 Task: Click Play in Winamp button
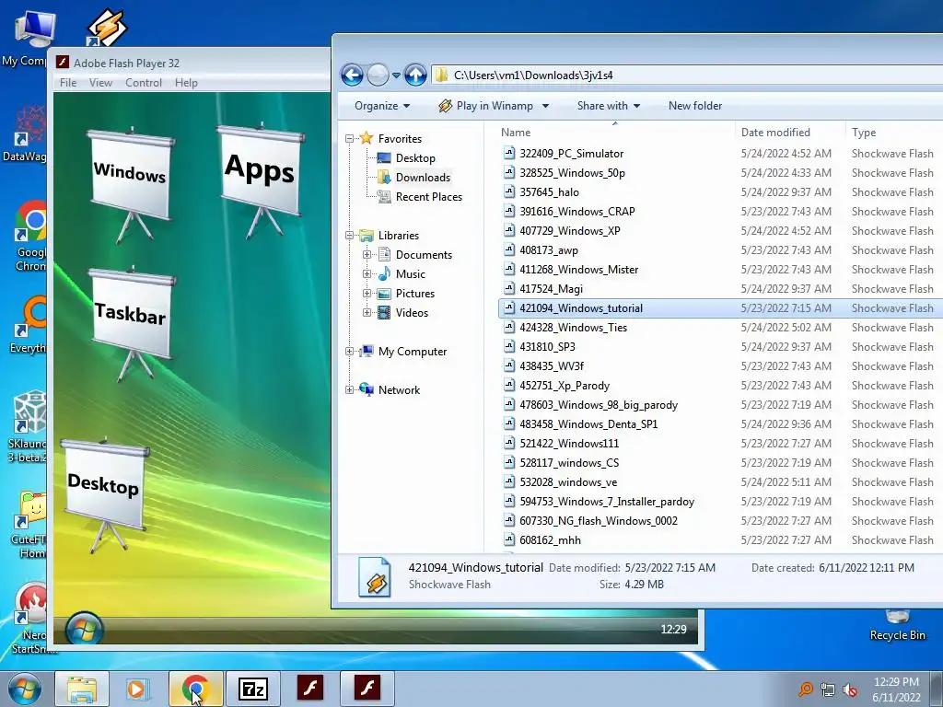pos(486,106)
